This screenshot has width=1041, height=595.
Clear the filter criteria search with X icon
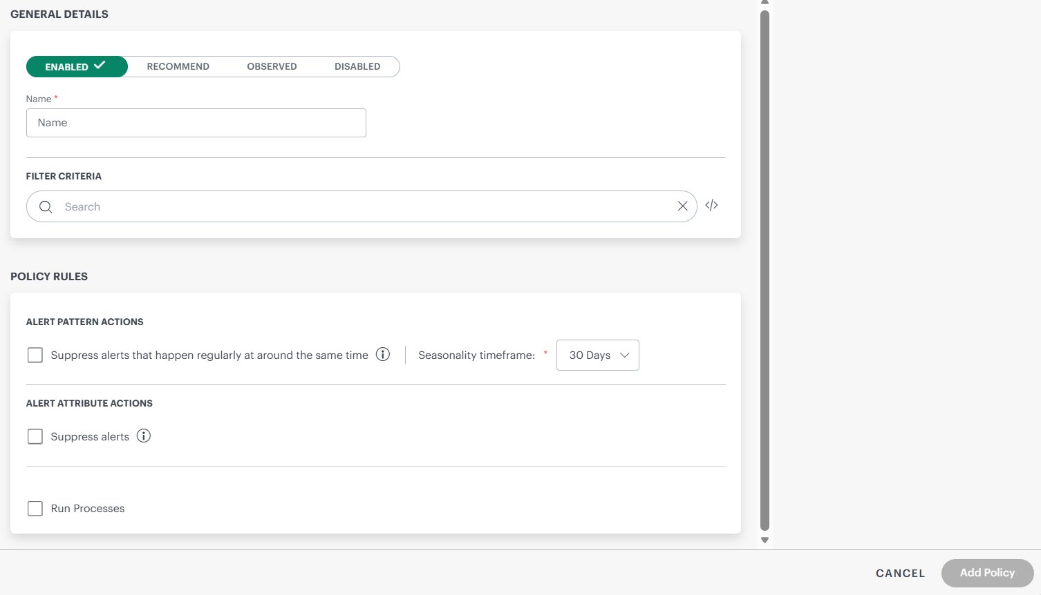[x=682, y=206]
